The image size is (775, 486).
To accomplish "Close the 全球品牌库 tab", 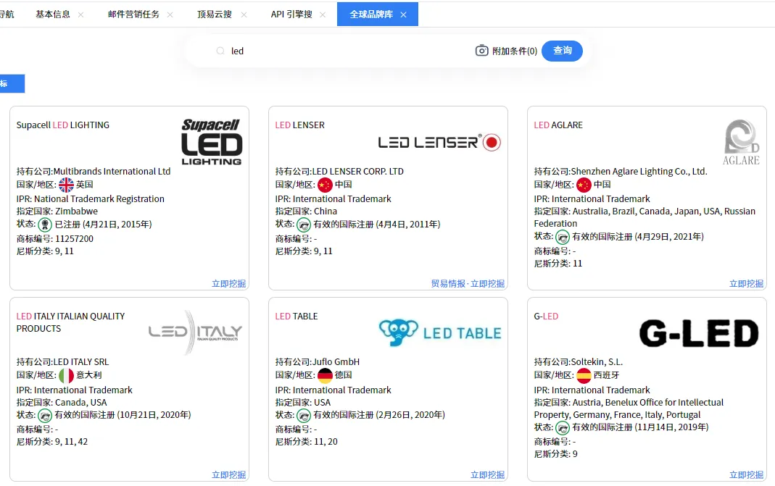I will (403, 14).
